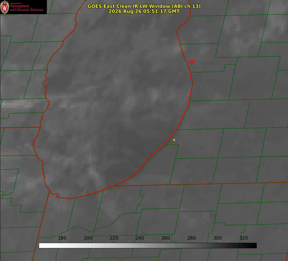Click the 240 value on the scale
Screen dimensions: 288x261
click(140, 238)
